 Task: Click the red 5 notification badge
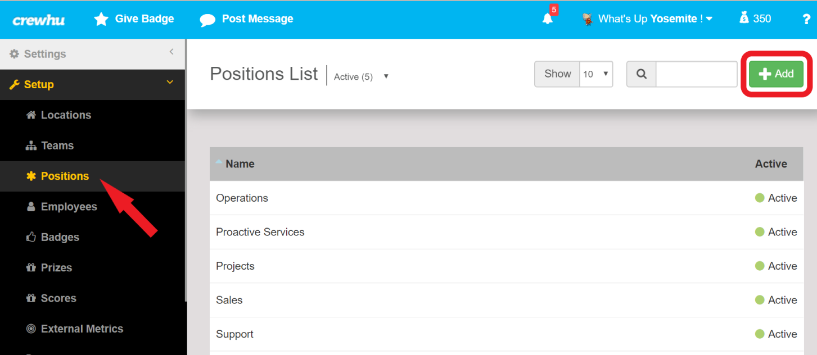click(554, 10)
